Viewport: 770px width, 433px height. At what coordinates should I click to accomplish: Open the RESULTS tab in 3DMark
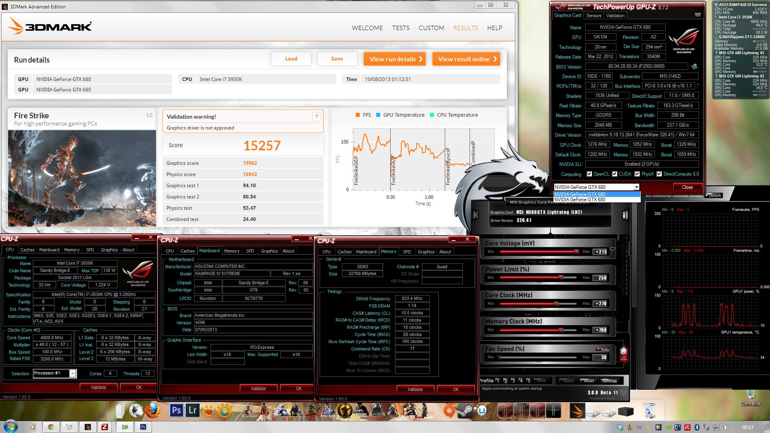click(x=466, y=28)
